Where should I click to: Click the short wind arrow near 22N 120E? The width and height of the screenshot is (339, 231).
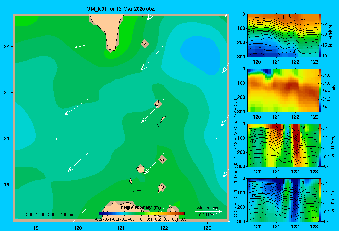coord(81,46)
